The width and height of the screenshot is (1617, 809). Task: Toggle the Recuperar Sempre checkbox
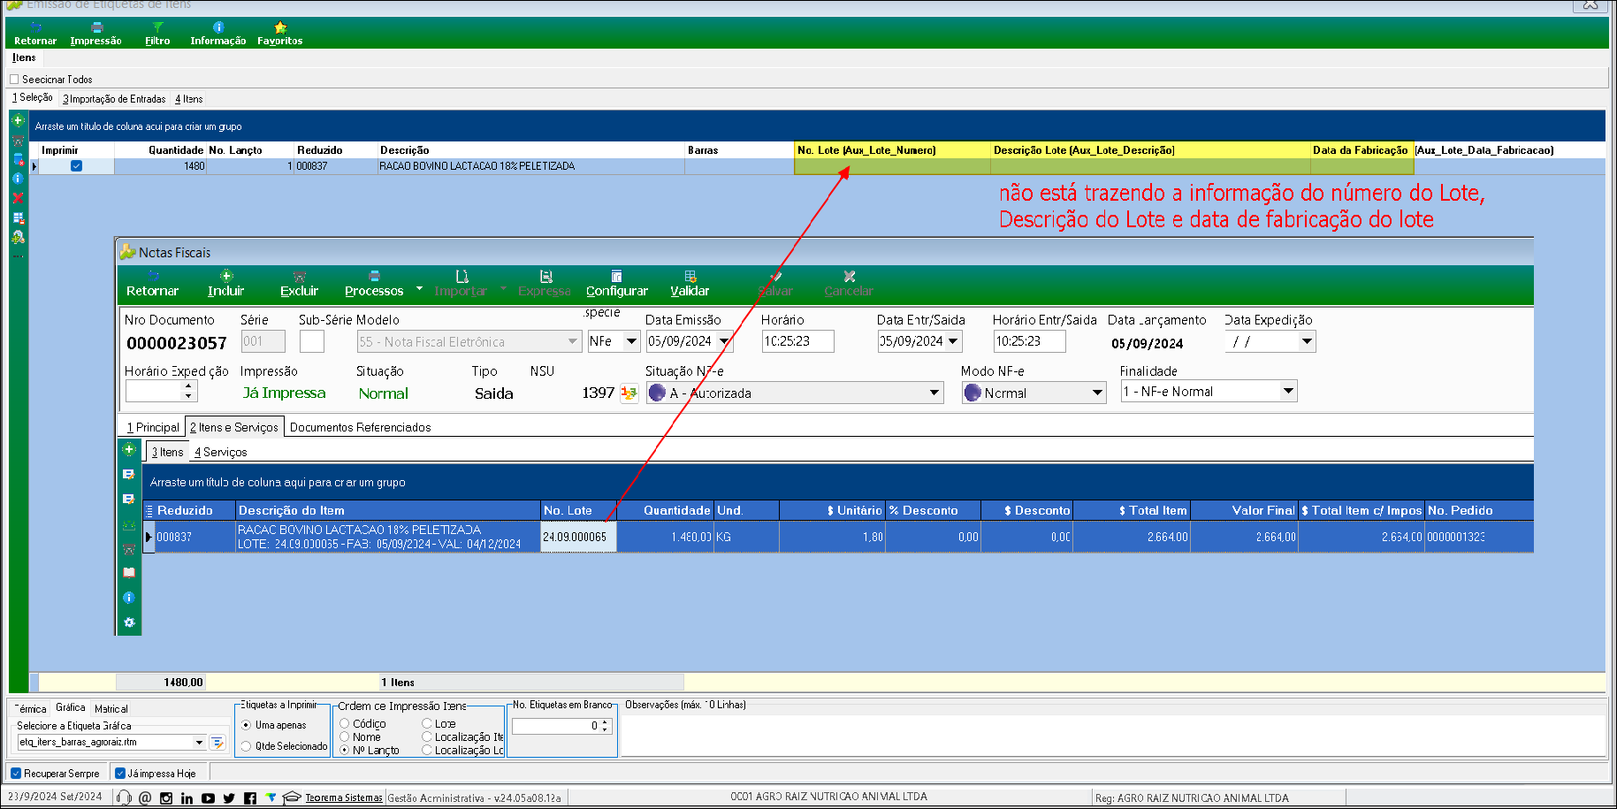tap(16, 774)
